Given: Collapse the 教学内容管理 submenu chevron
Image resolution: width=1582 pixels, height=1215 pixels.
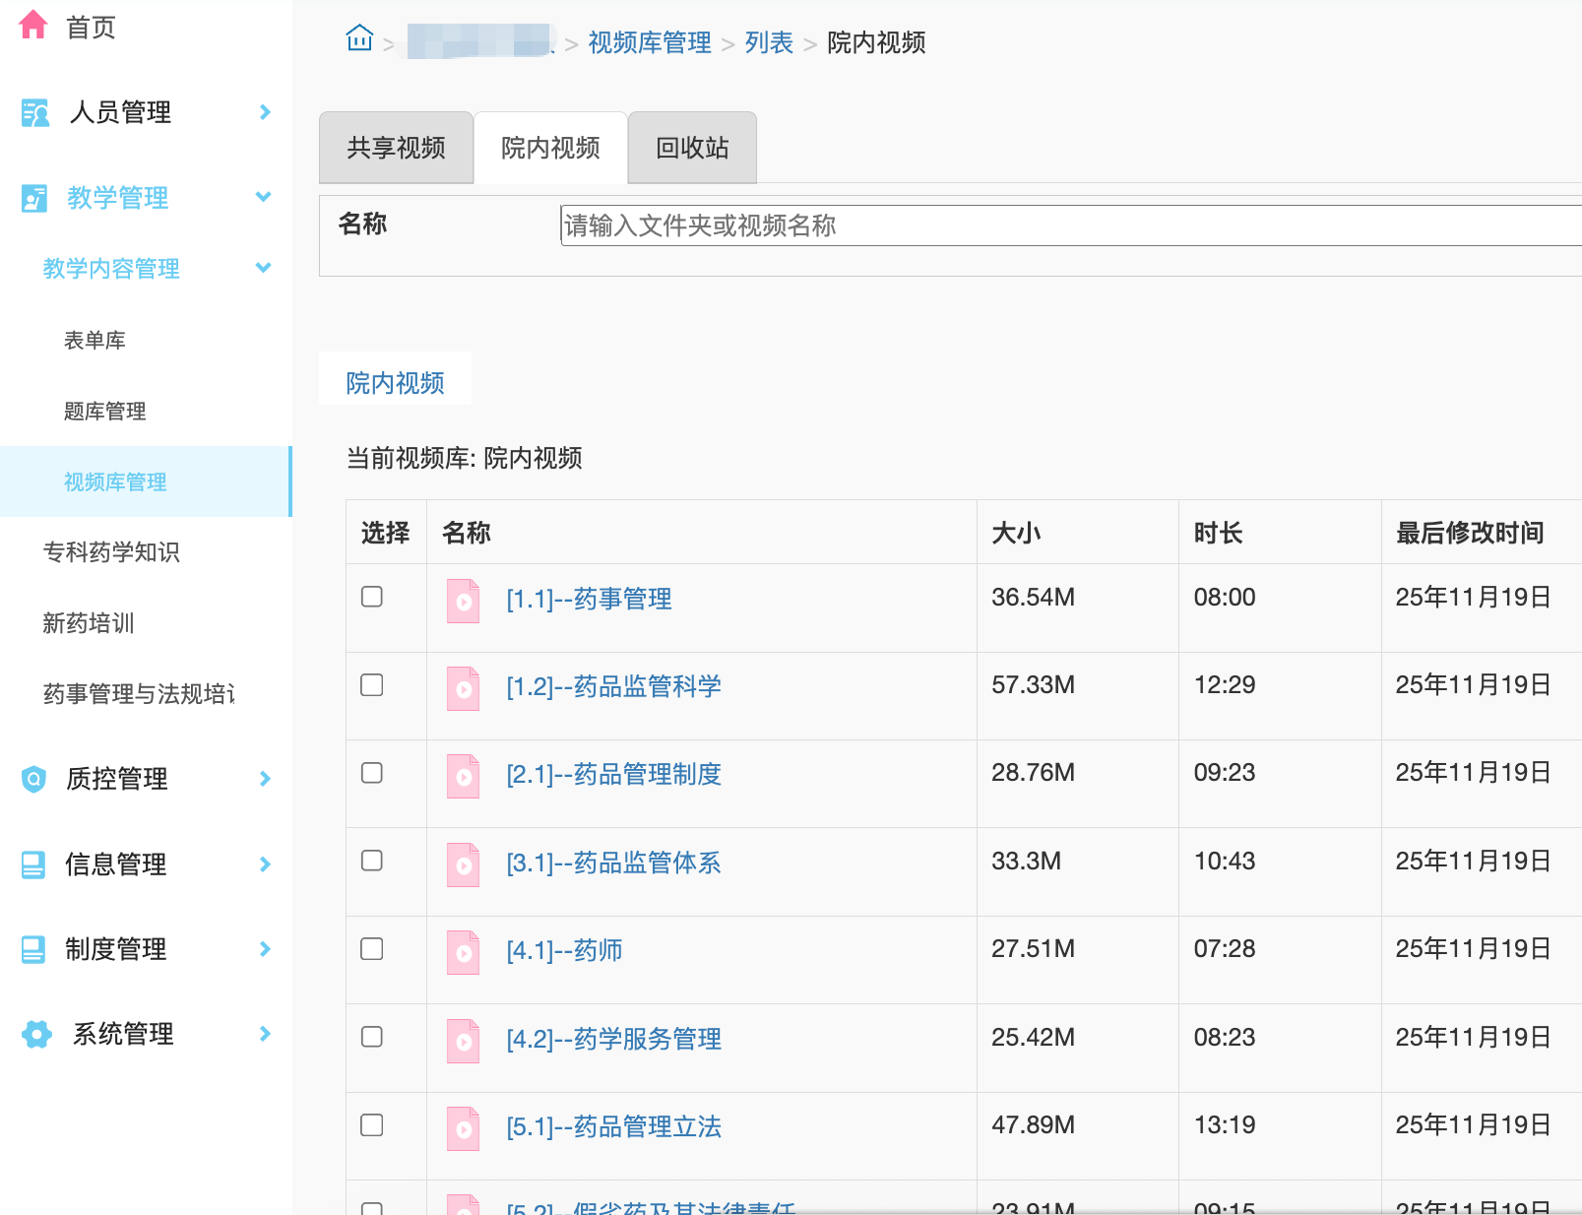Looking at the screenshot, I should pos(263,268).
